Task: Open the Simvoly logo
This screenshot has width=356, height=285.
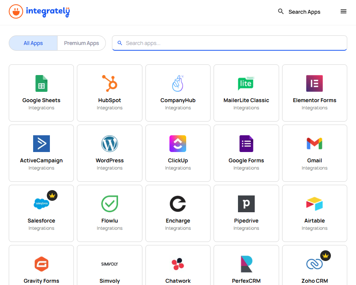Action: (110, 264)
